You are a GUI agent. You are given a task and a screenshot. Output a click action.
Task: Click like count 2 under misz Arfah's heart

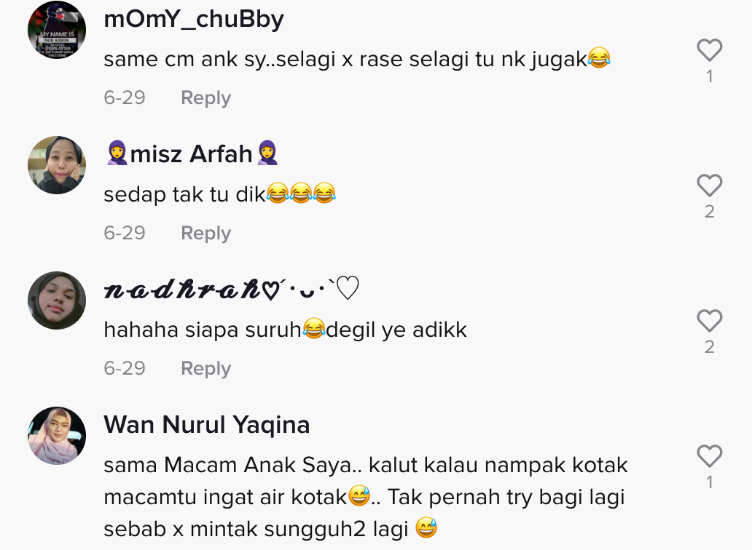[x=709, y=212]
